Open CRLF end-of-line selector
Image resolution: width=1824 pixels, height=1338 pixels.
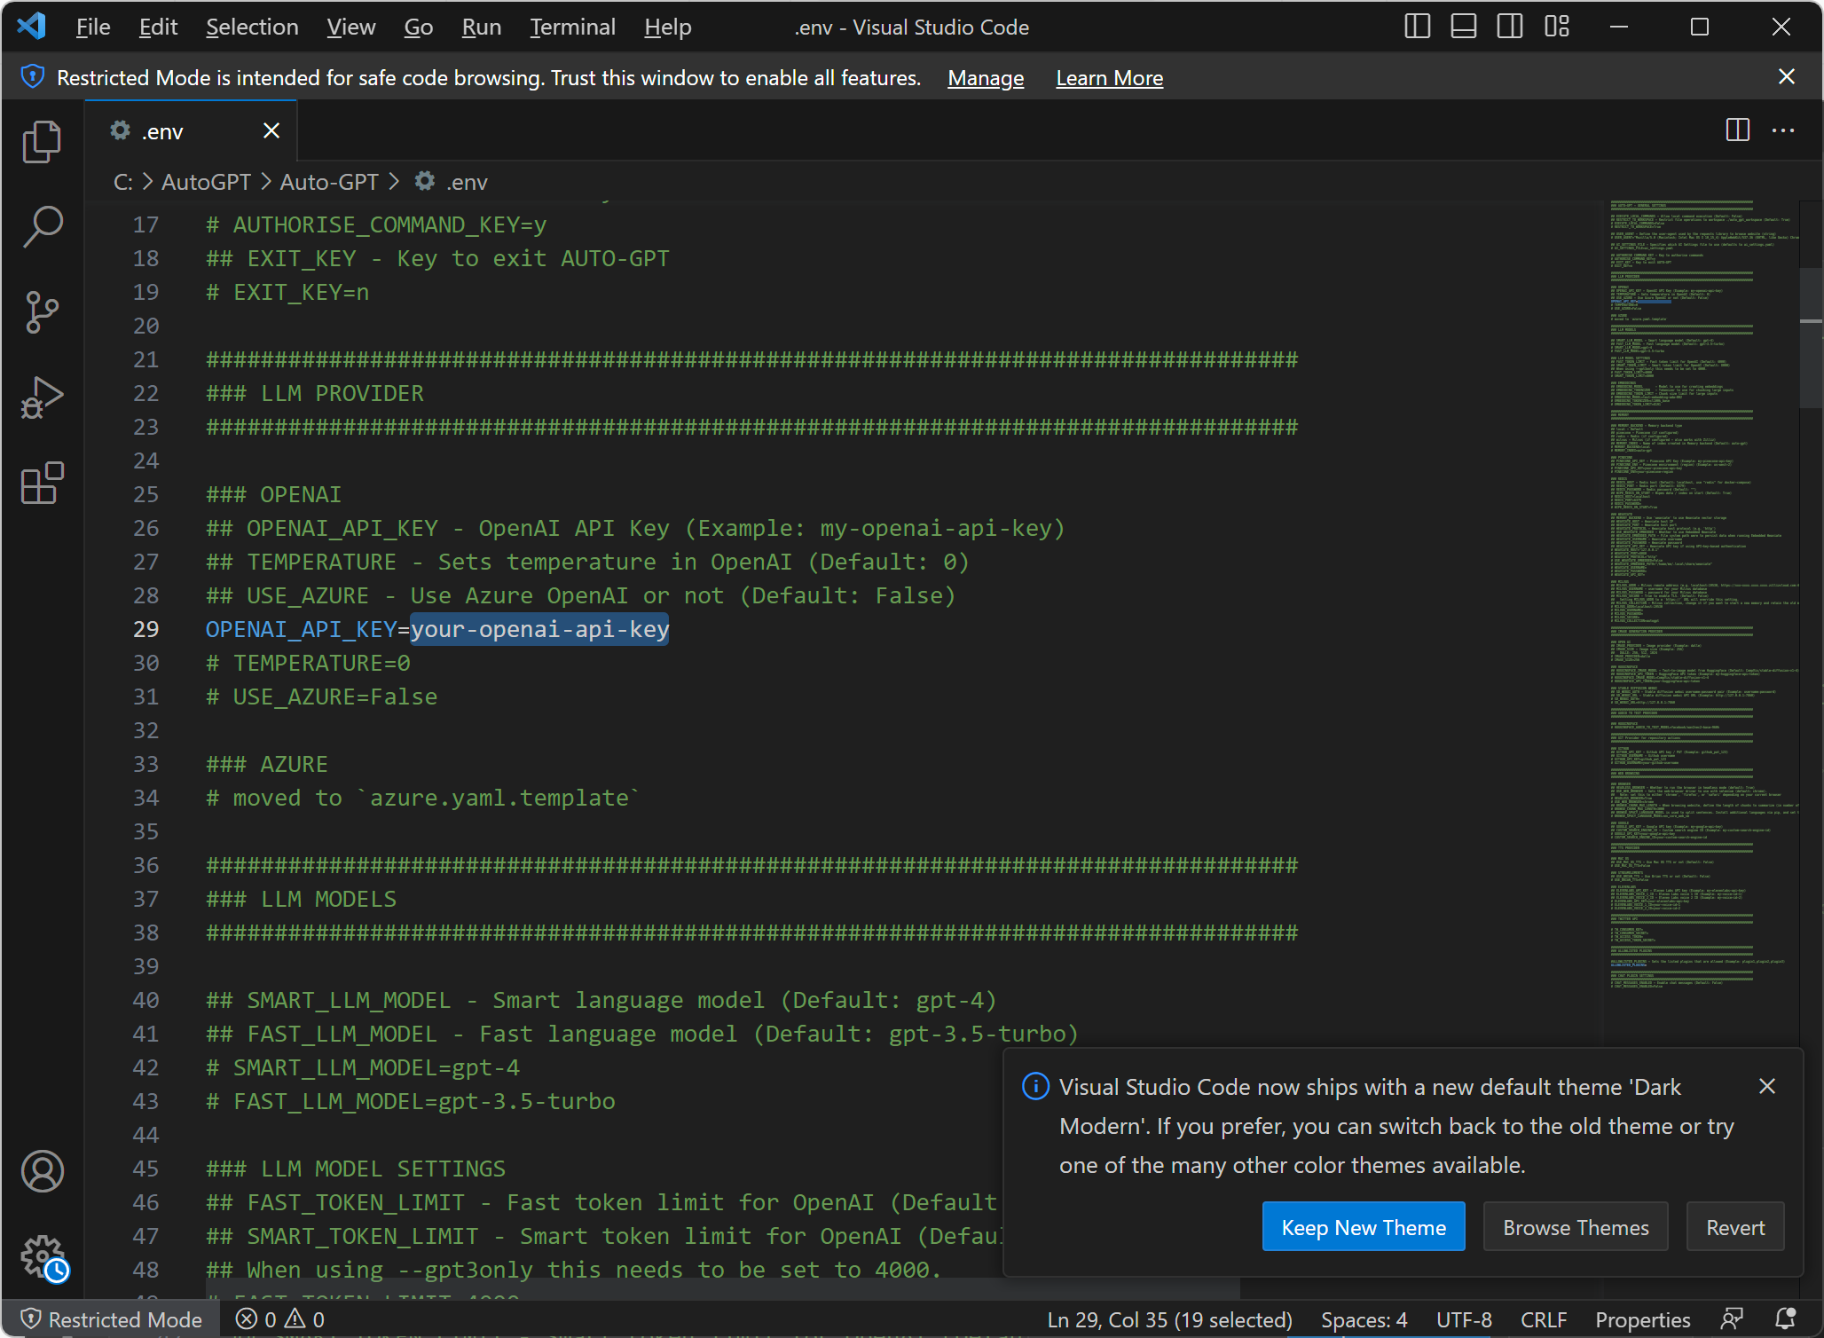(x=1544, y=1319)
